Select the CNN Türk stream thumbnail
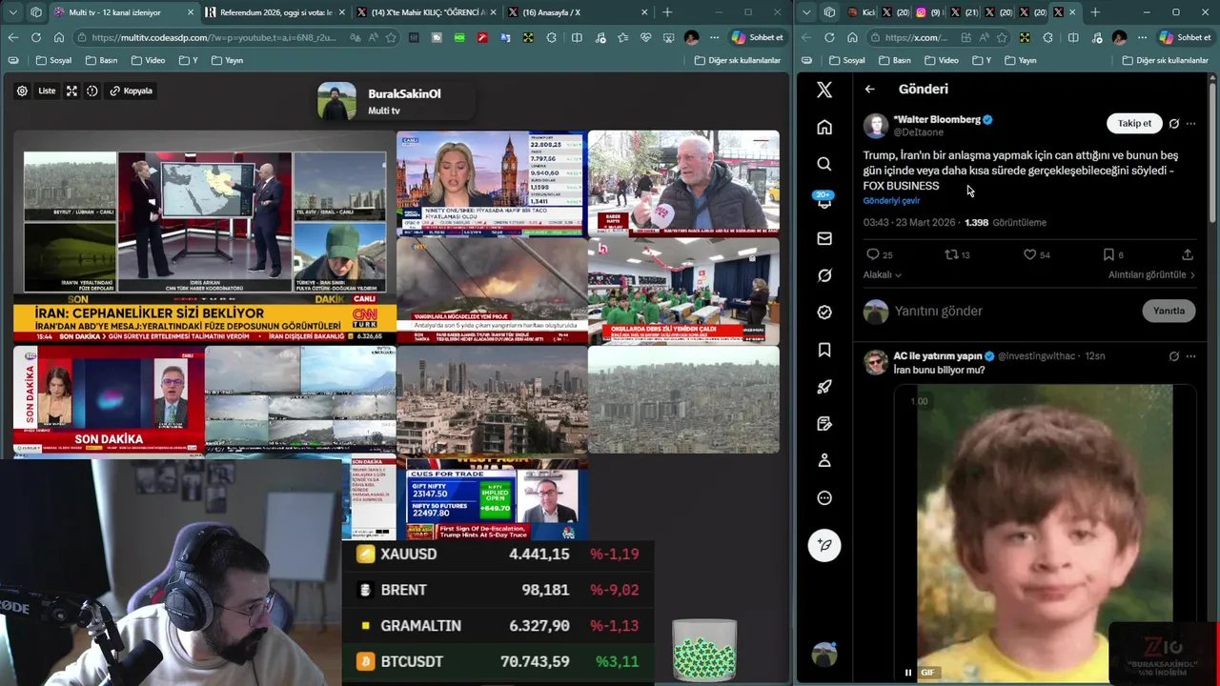Screen dimensions: 1220x686 coord(204,236)
